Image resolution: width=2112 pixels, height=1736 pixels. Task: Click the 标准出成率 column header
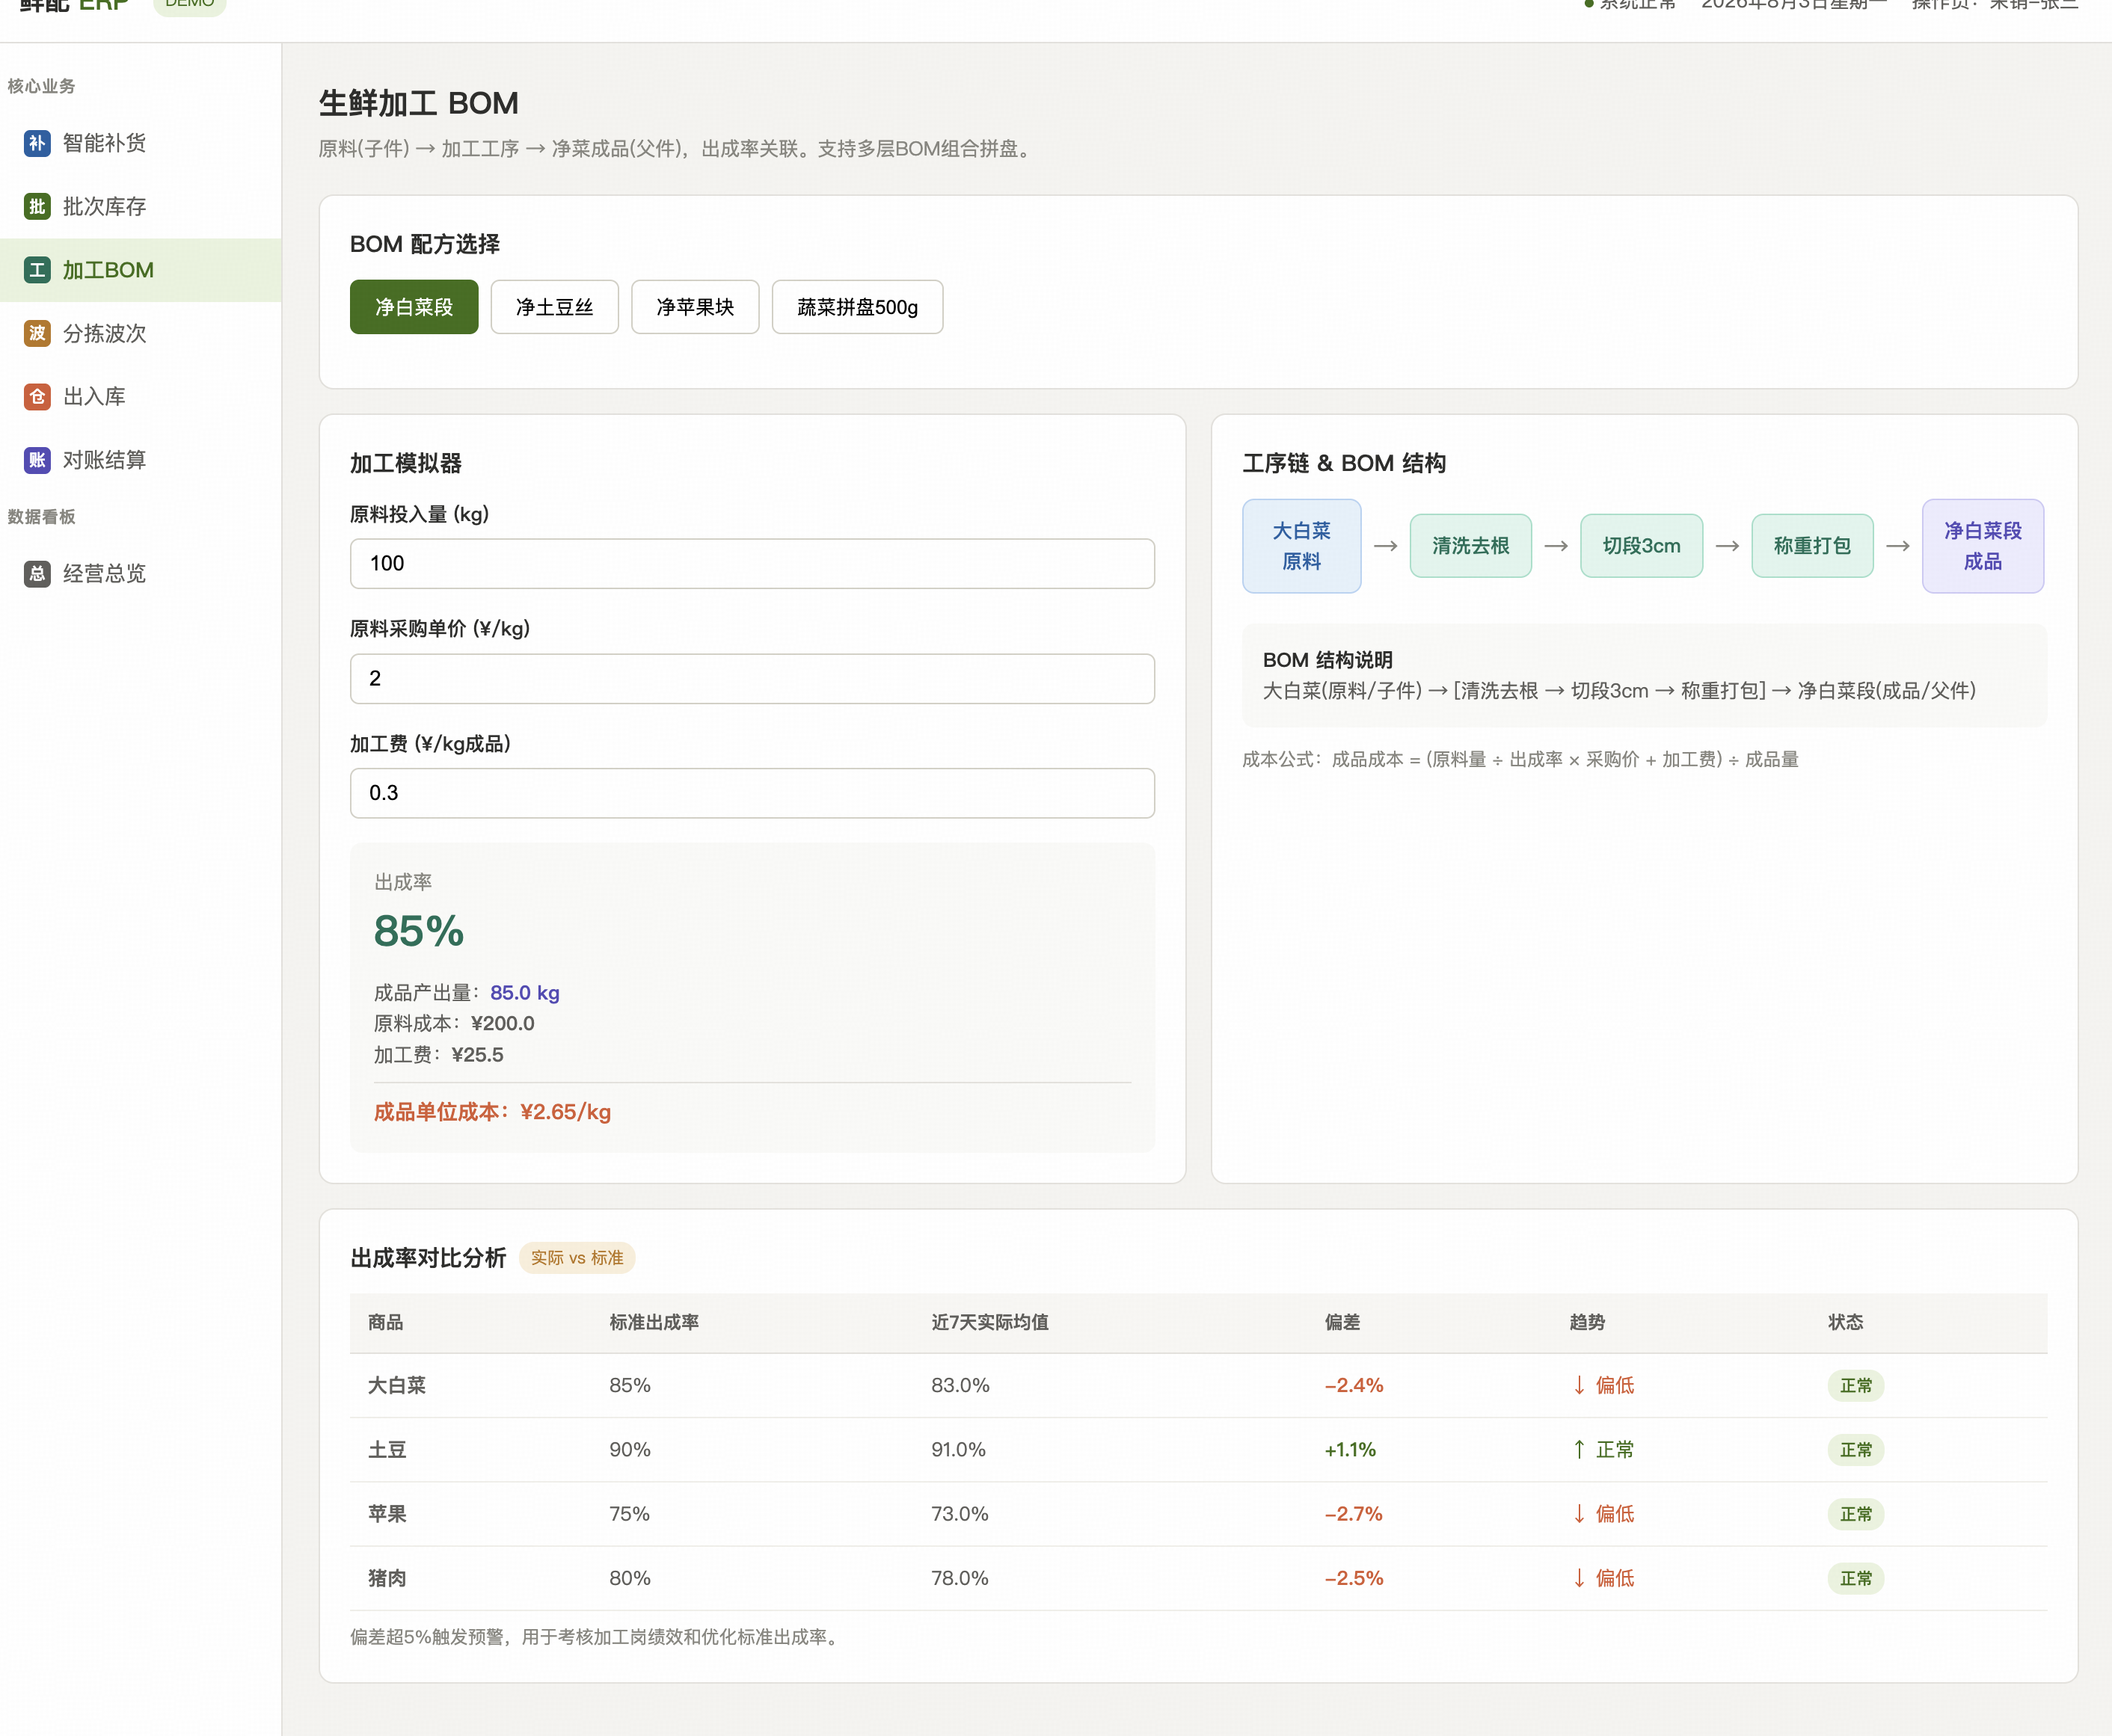[654, 1323]
